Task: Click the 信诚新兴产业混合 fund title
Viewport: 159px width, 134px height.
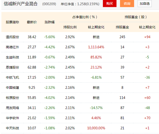Action: (21, 4)
